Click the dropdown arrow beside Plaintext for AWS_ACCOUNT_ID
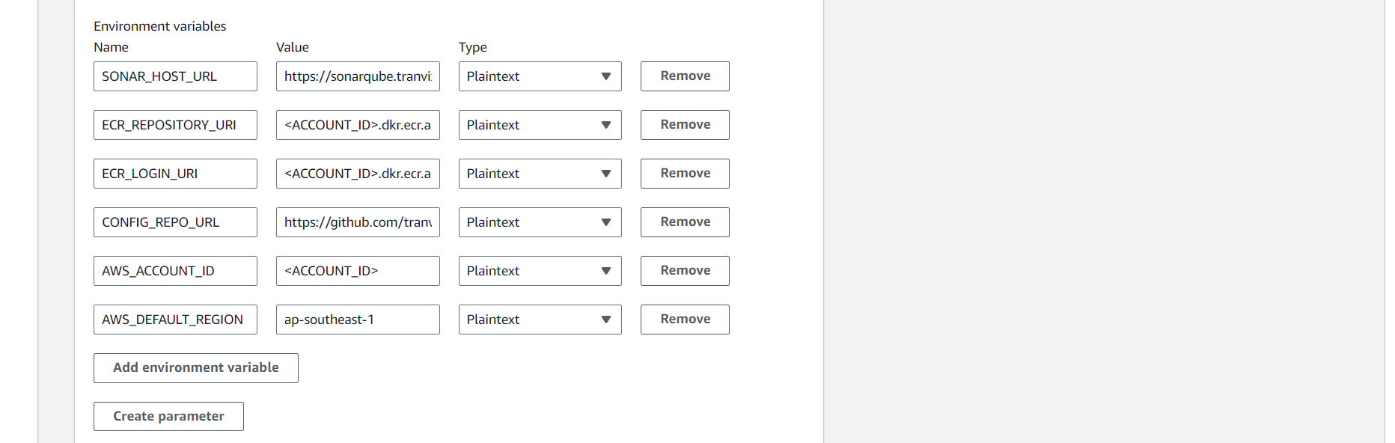Screen dimensions: 1395x443 (x=606, y=270)
